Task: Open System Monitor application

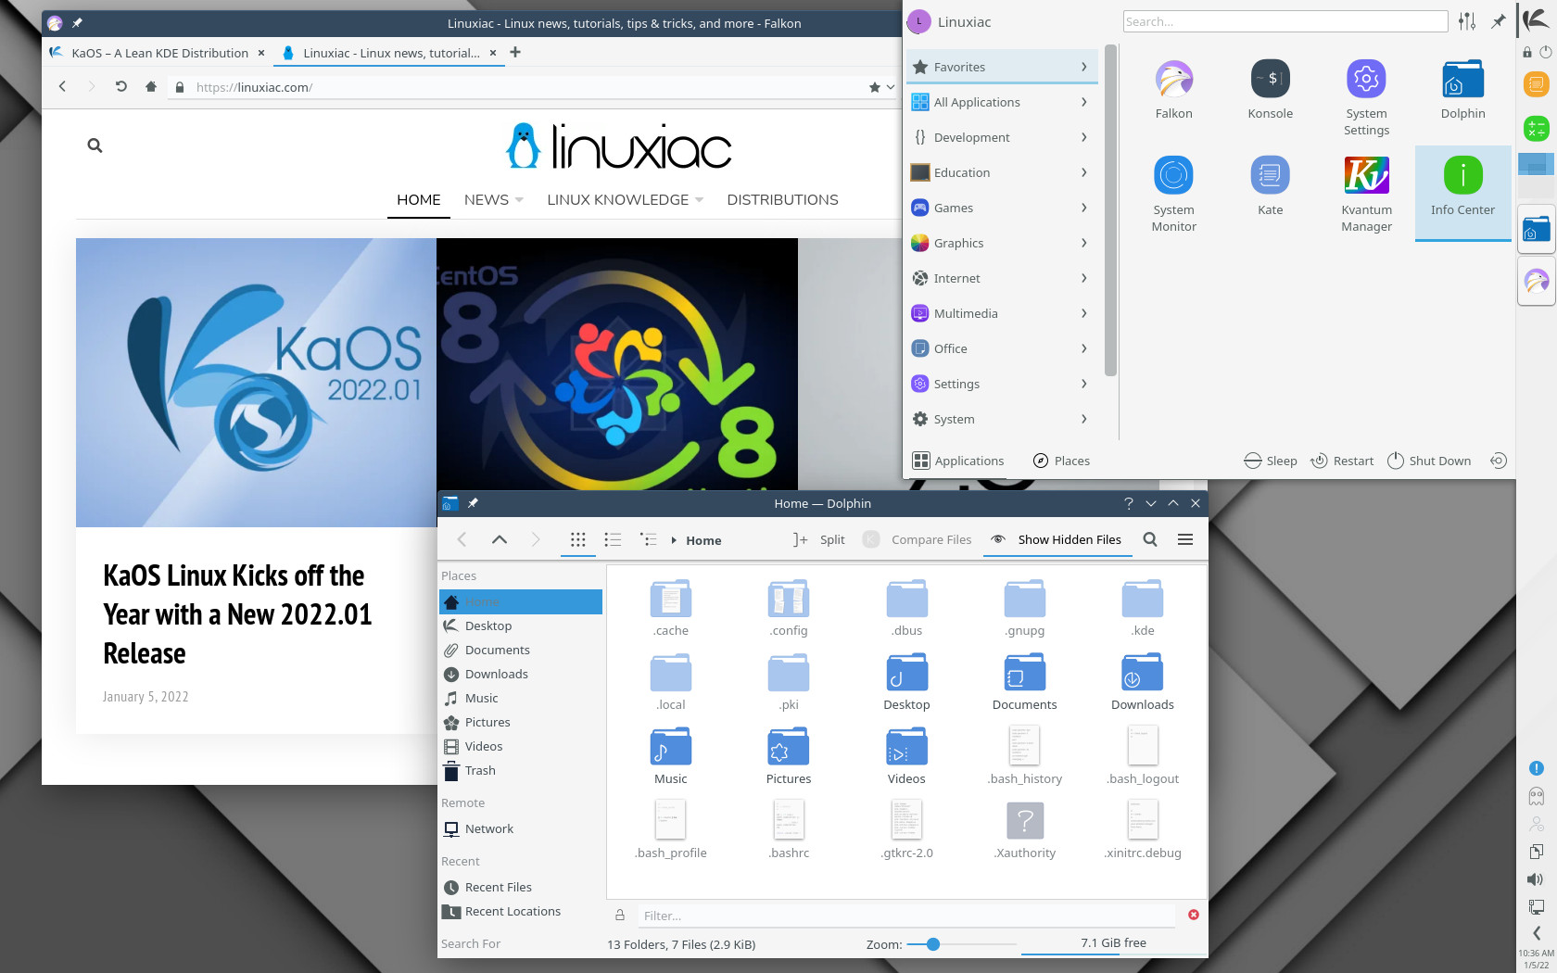Action: [1173, 193]
